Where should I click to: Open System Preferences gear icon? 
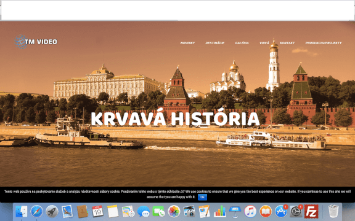coord(296,212)
